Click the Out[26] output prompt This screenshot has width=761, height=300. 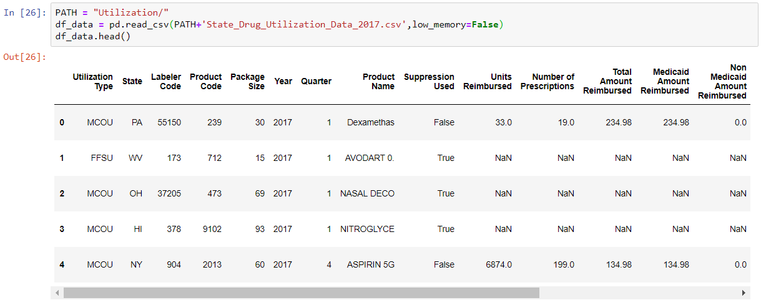tap(25, 57)
